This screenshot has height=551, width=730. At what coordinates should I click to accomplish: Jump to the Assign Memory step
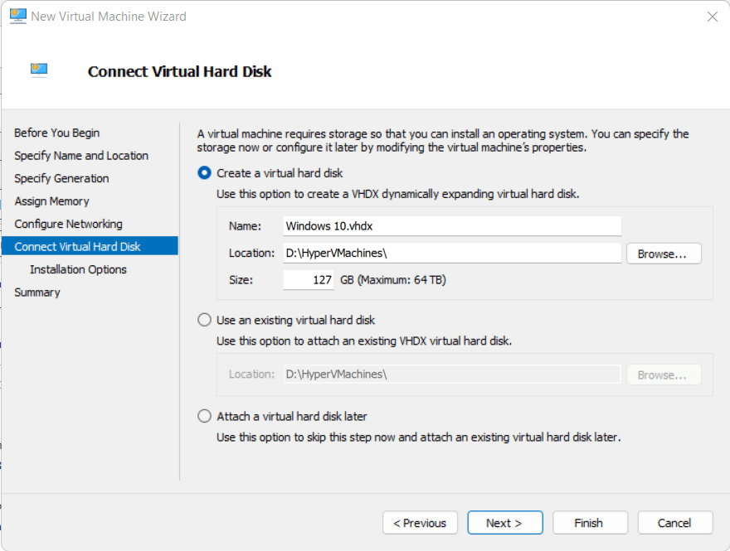(51, 201)
